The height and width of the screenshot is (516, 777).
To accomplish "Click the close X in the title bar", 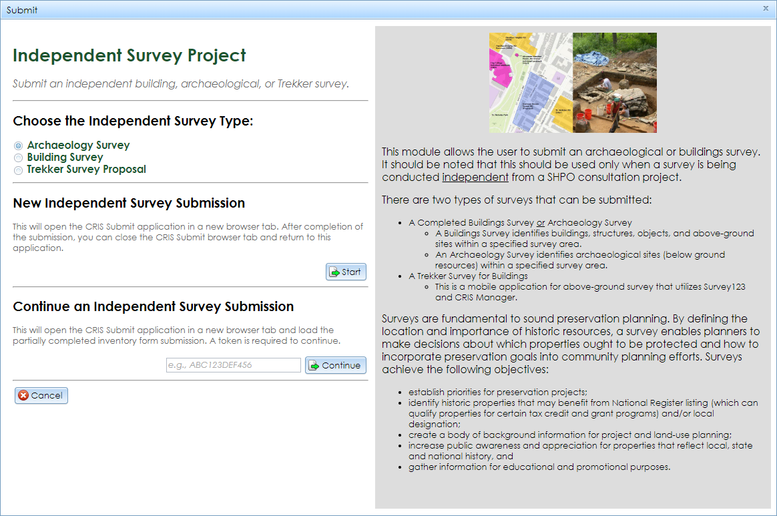I will point(765,9).
